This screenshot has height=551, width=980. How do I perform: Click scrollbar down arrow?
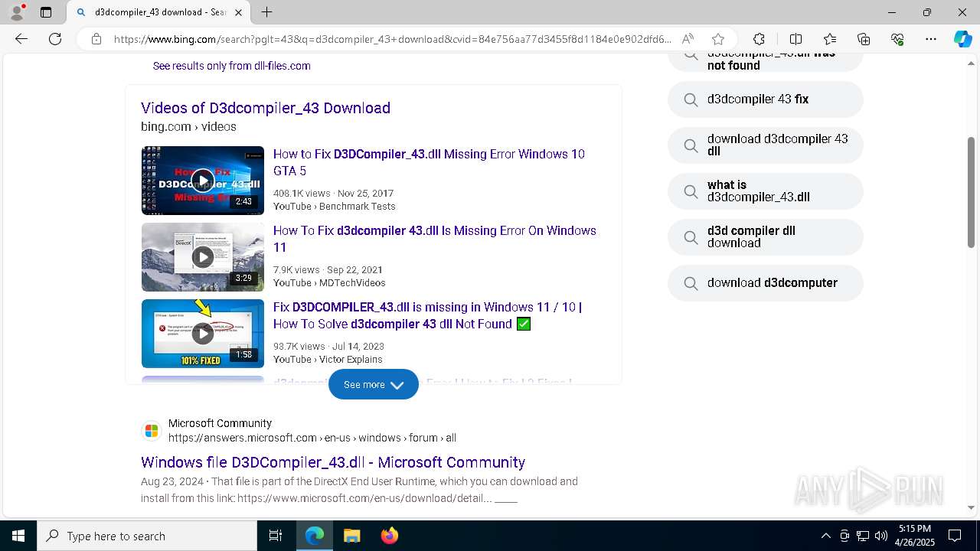971,507
